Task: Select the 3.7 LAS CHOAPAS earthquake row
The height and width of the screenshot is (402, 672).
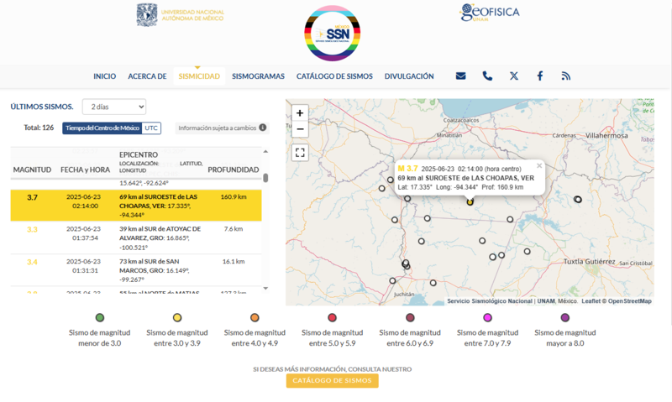Action: tap(136, 206)
